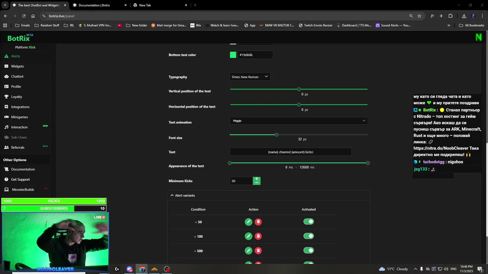Click the Font size slider handle
The width and height of the screenshot is (488, 274).
tap(276, 135)
